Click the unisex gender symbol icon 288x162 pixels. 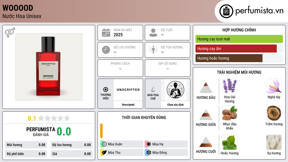tap(10, 33)
